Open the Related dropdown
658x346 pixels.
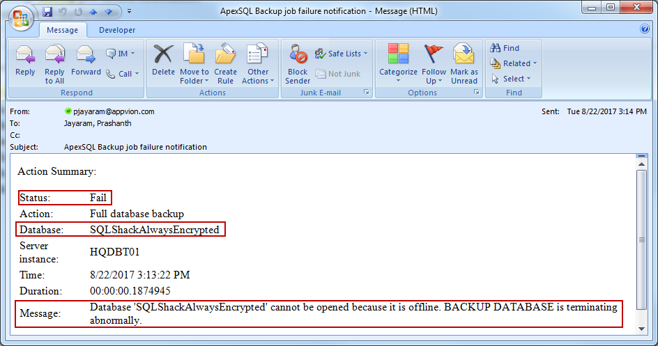point(514,63)
